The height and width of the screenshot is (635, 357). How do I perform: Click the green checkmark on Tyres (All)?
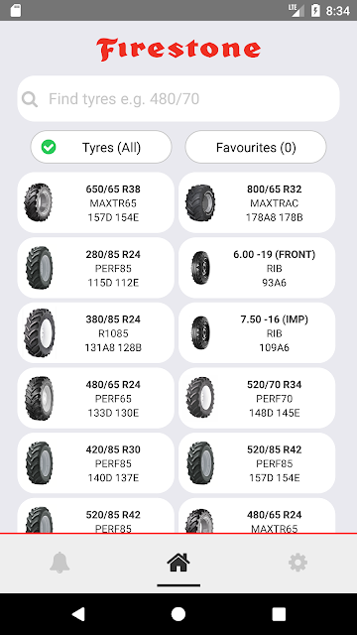(x=49, y=147)
